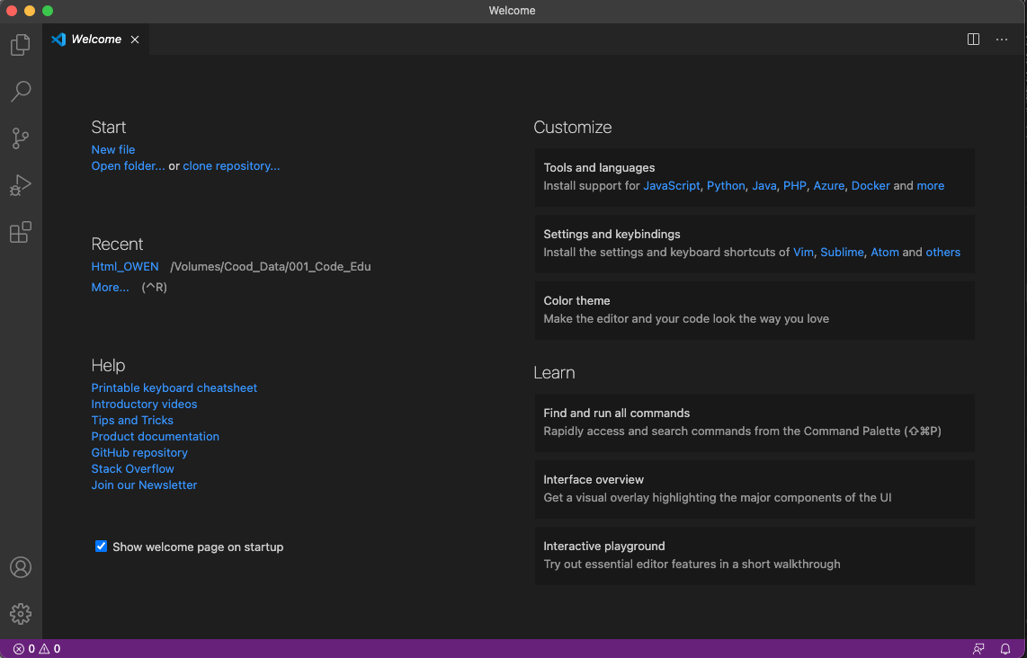Install PHP support link
The image size is (1027, 658).
[x=794, y=186]
